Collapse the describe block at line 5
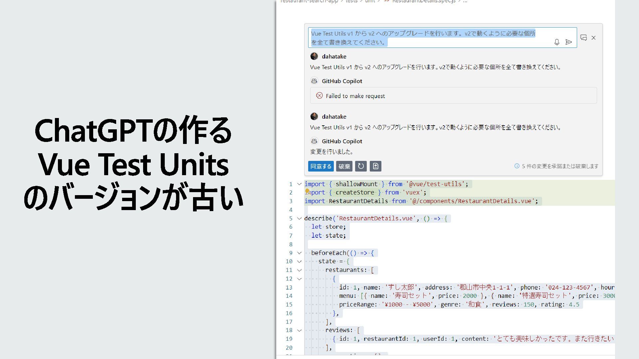The image size is (639, 359). pos(299,218)
